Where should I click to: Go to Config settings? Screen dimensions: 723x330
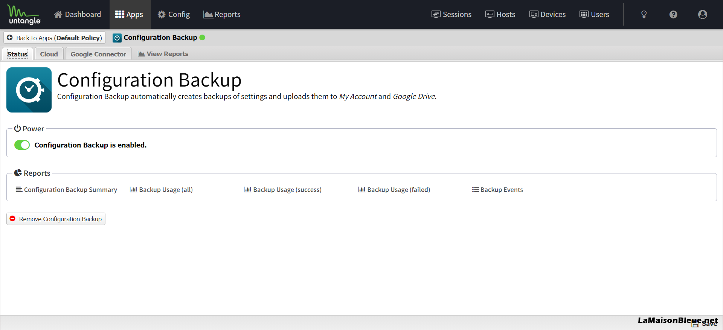click(174, 14)
